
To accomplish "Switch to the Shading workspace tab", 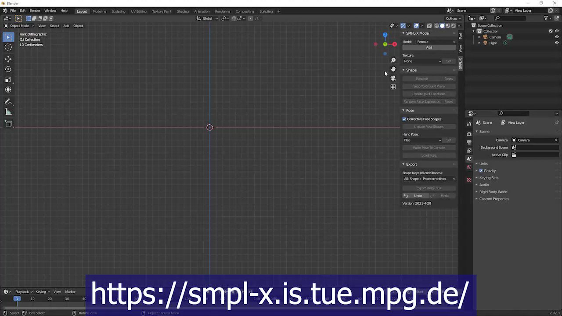I will coord(183,11).
